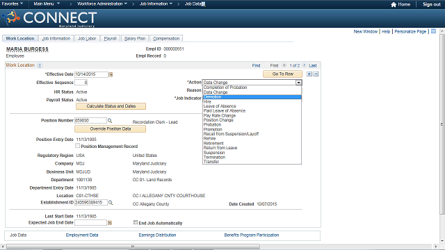Click the icon next to the Job Data breadcrumb
This screenshot has height=250, width=445.
tap(203, 4)
